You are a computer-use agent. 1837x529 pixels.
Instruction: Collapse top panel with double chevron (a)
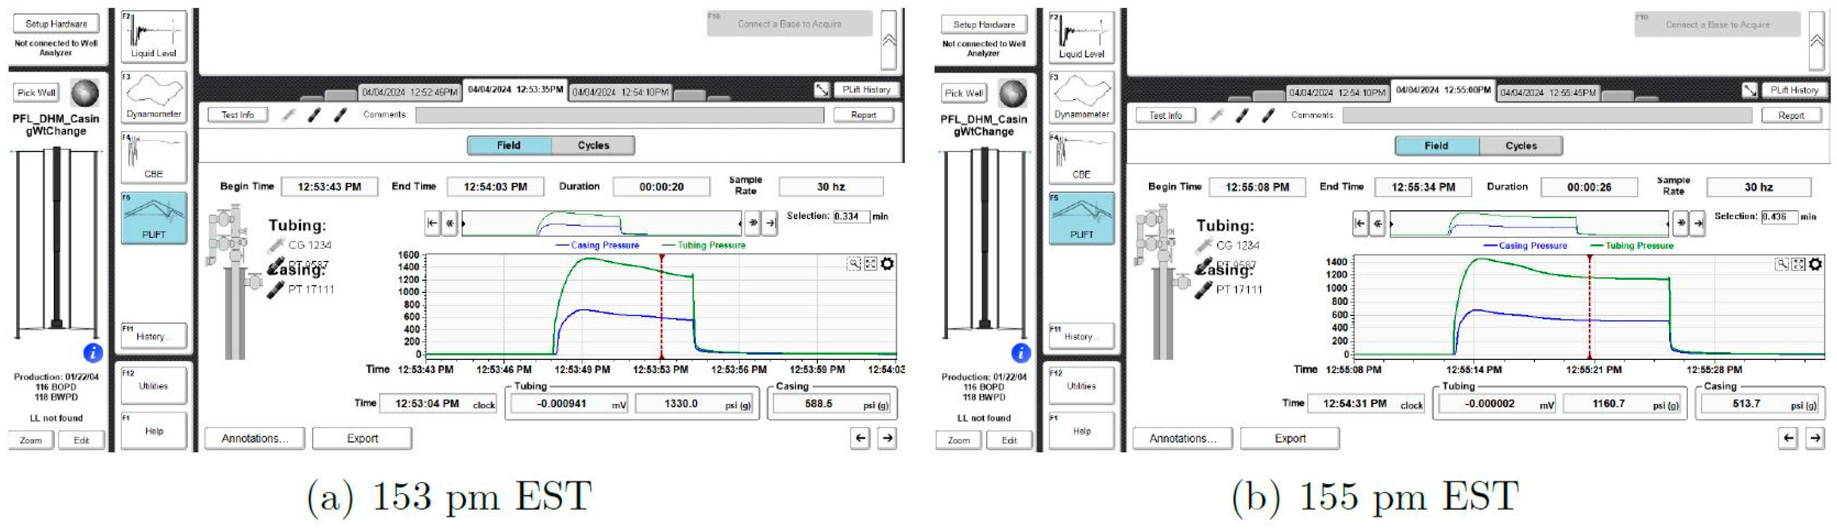tap(889, 40)
